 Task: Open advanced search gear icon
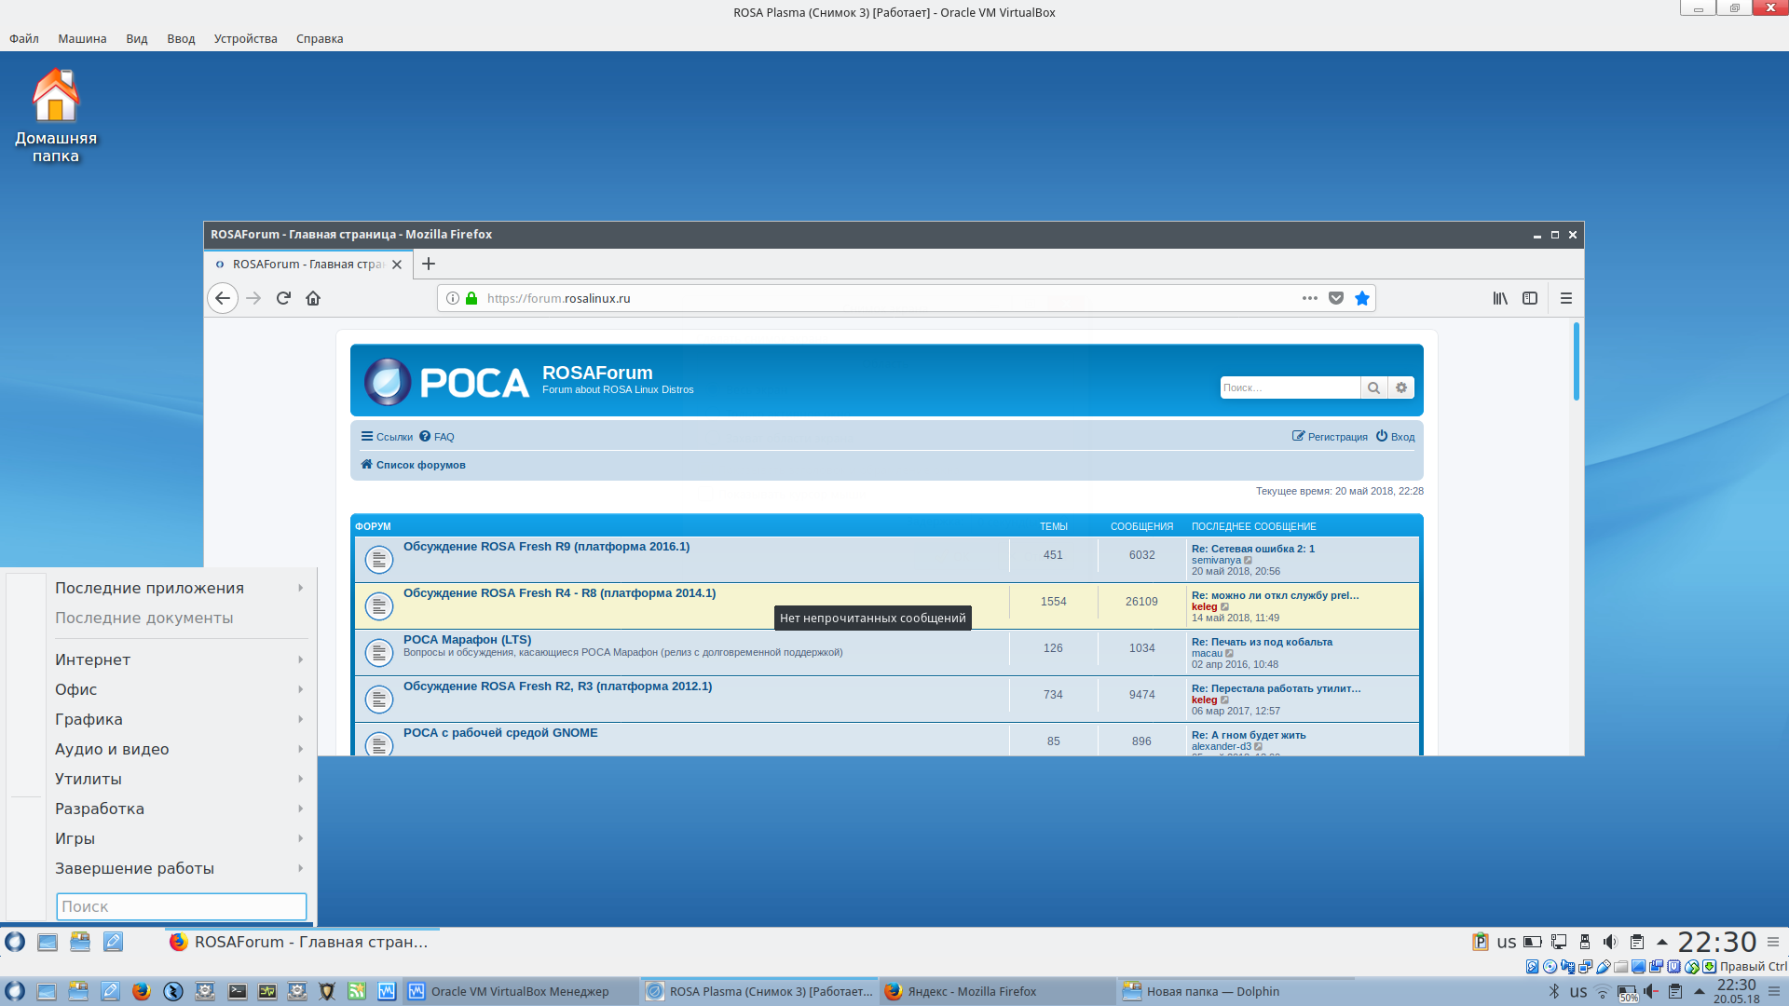1400,387
